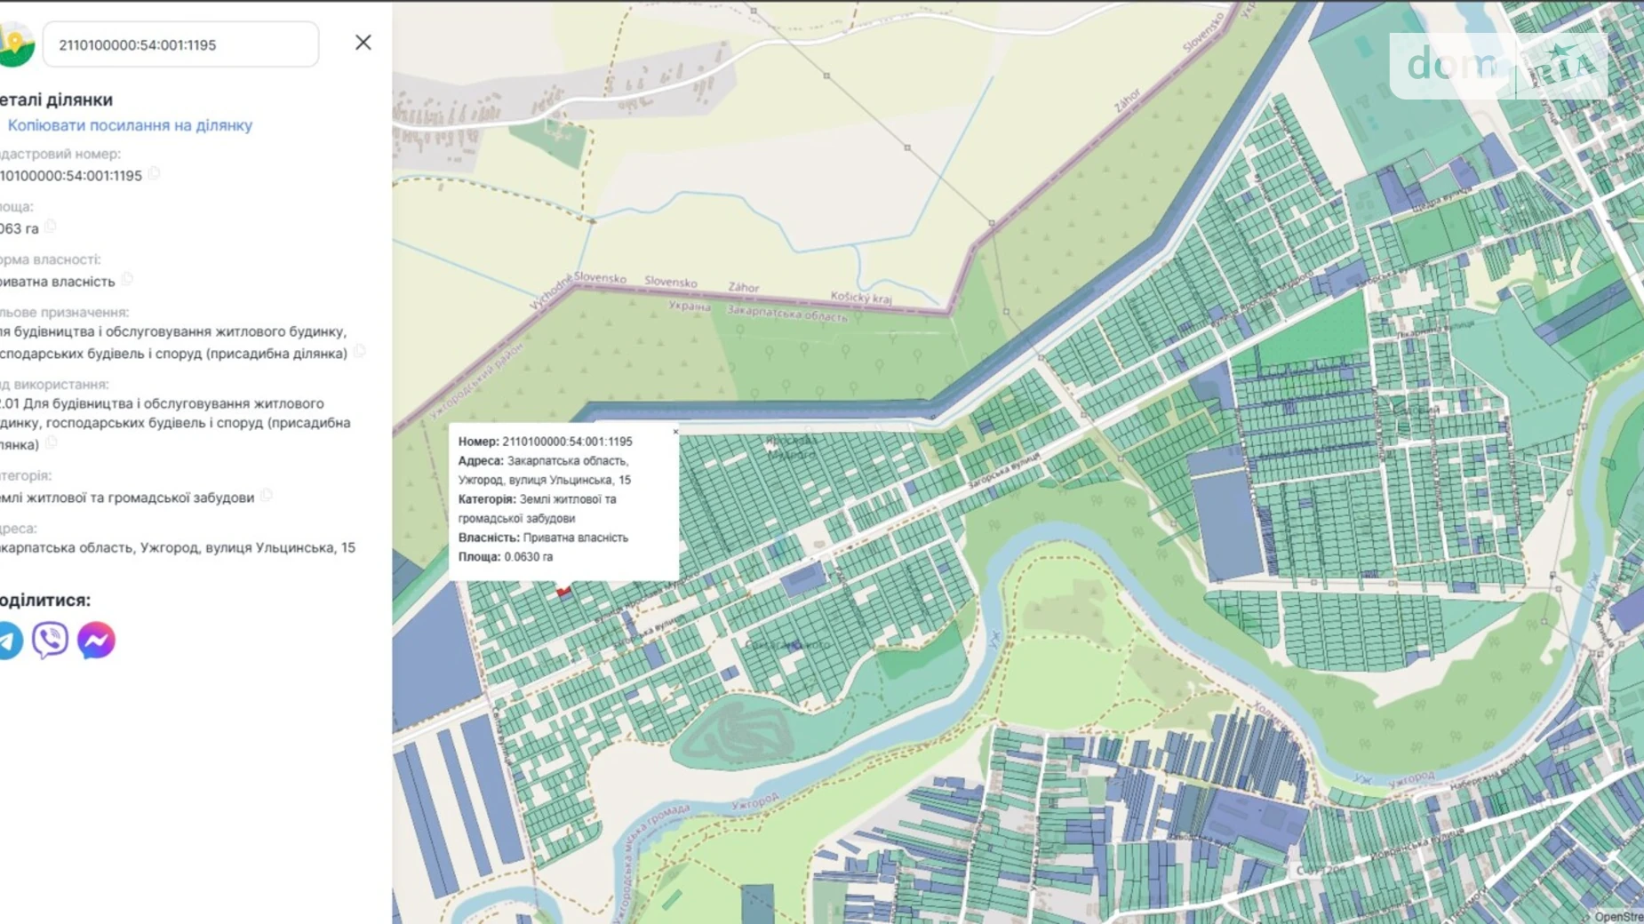Copy the 0.063 га area value
This screenshot has height=924, width=1644.
[x=51, y=227]
